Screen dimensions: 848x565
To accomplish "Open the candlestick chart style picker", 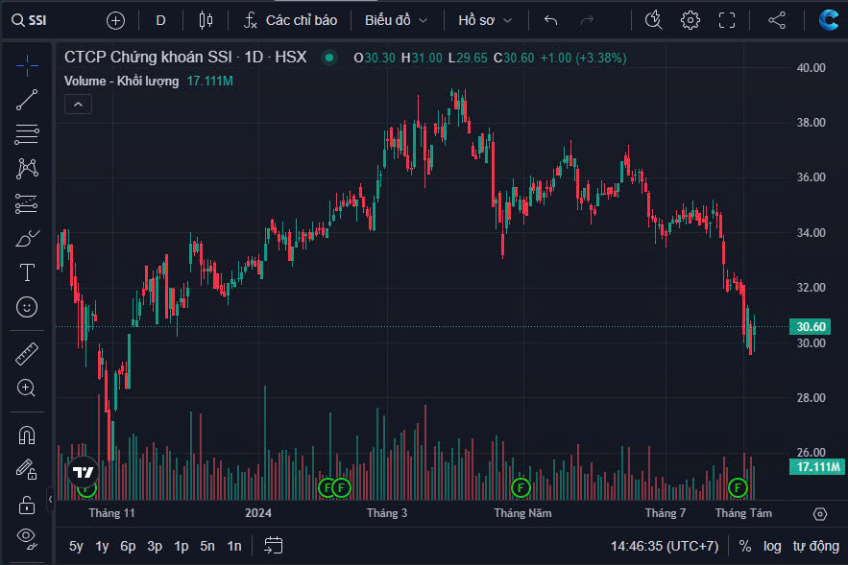I will click(x=206, y=20).
